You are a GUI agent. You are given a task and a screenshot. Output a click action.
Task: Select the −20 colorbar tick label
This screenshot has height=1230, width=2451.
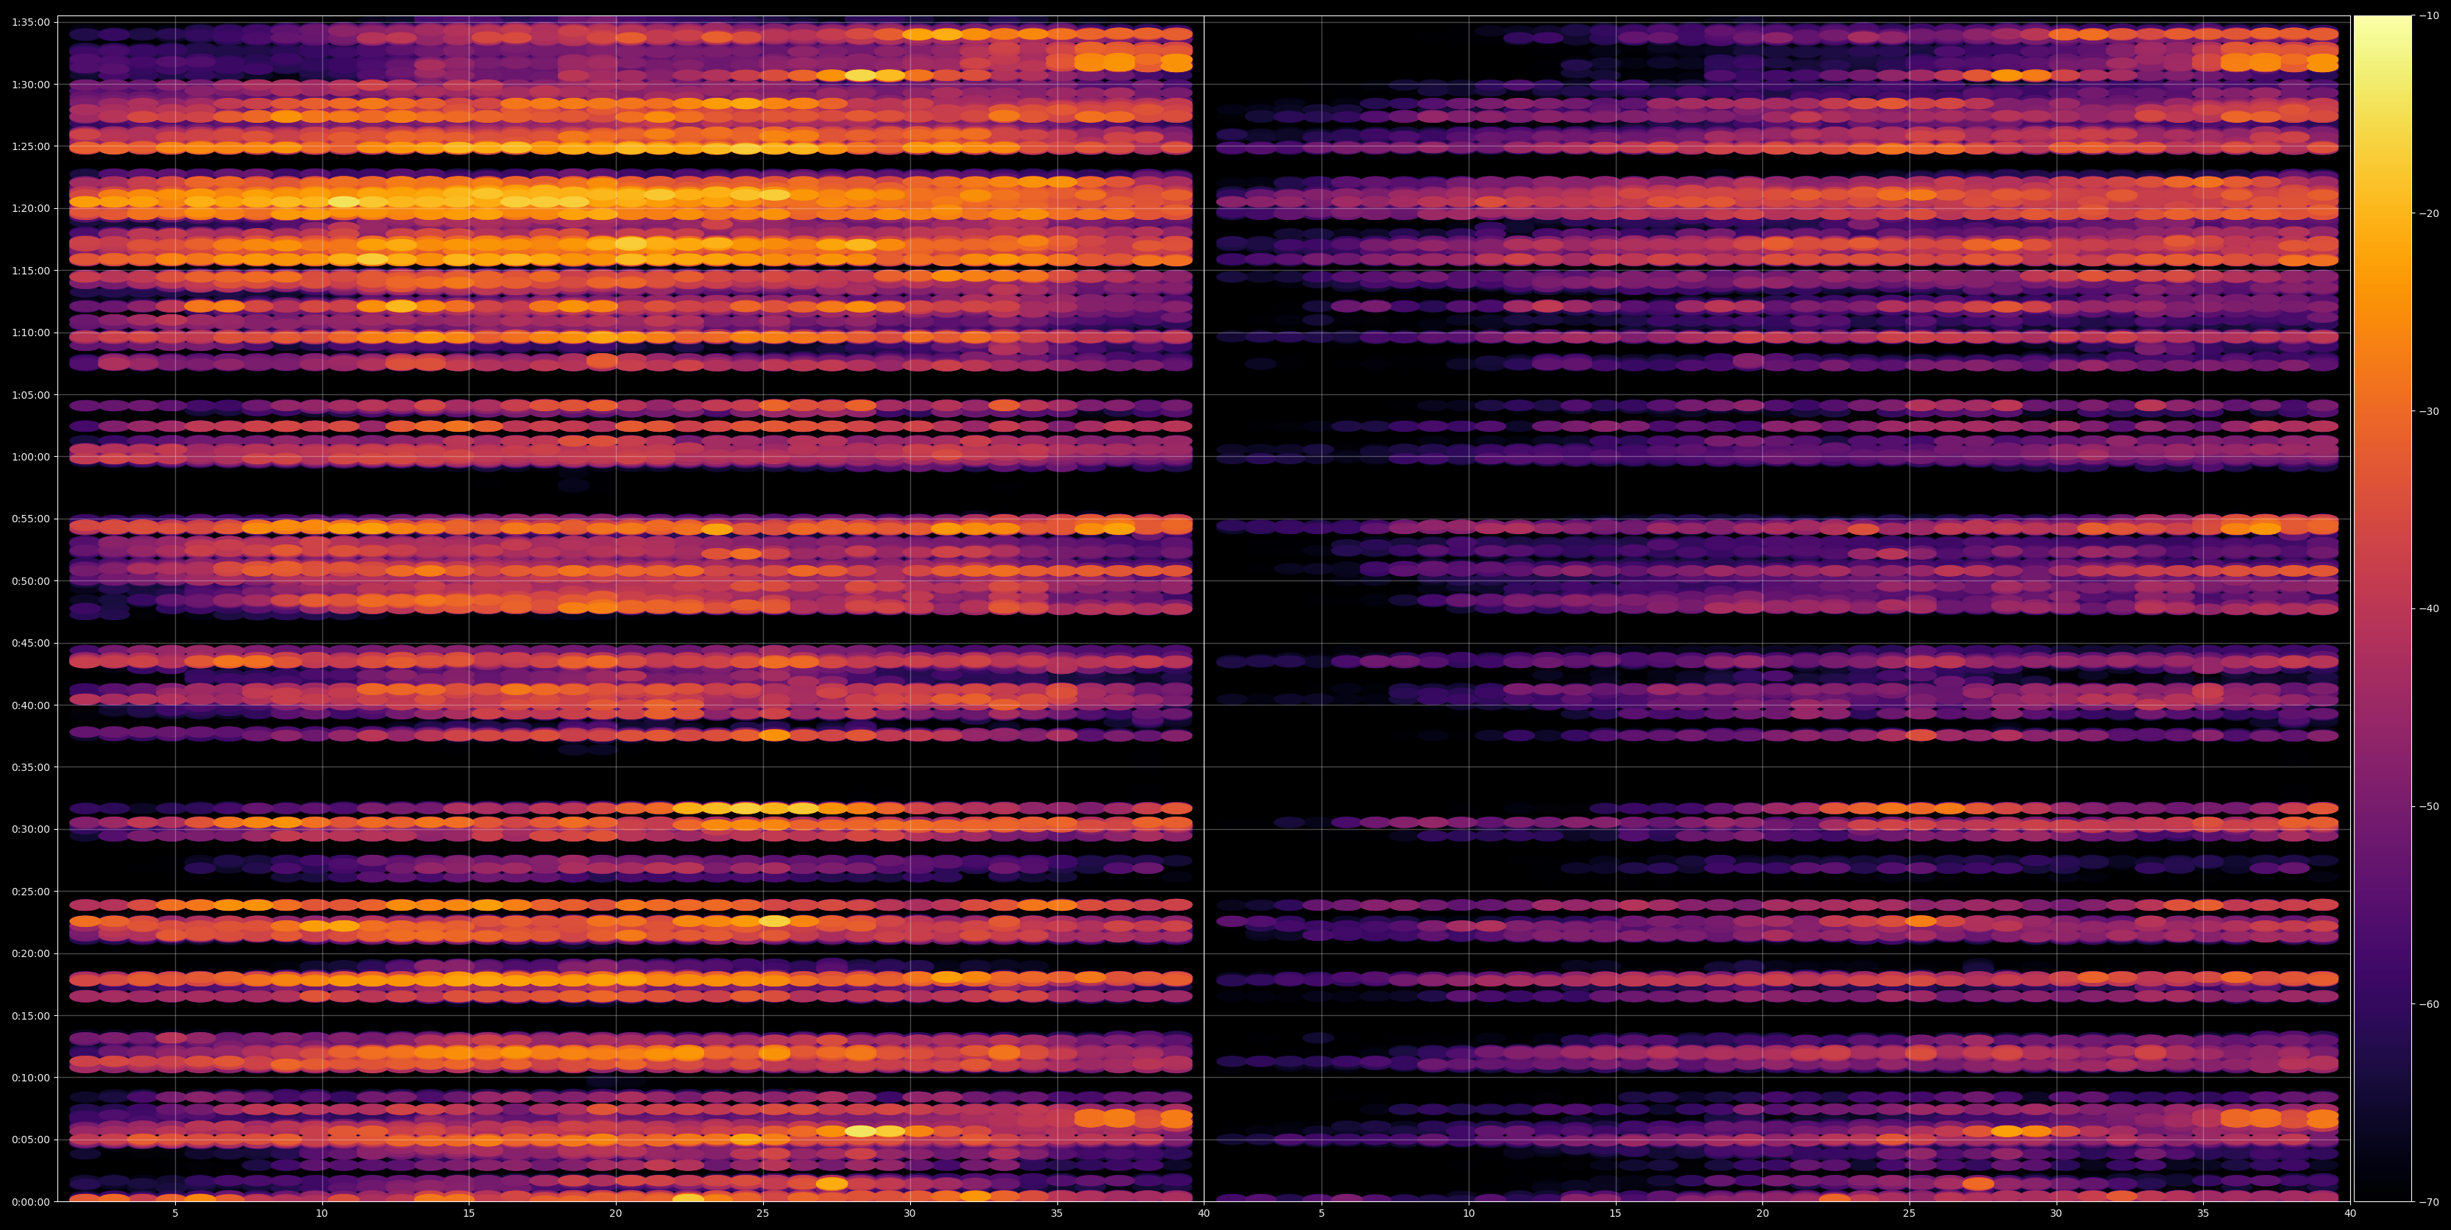pyautogui.click(x=2429, y=213)
